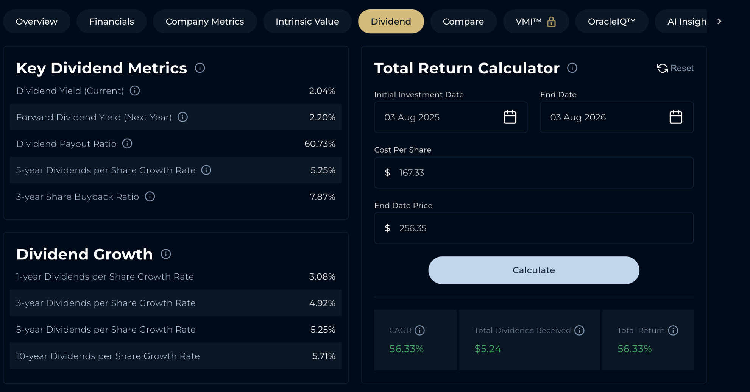
Task: Open the Intrinsic Value tab
Action: pyautogui.click(x=307, y=22)
